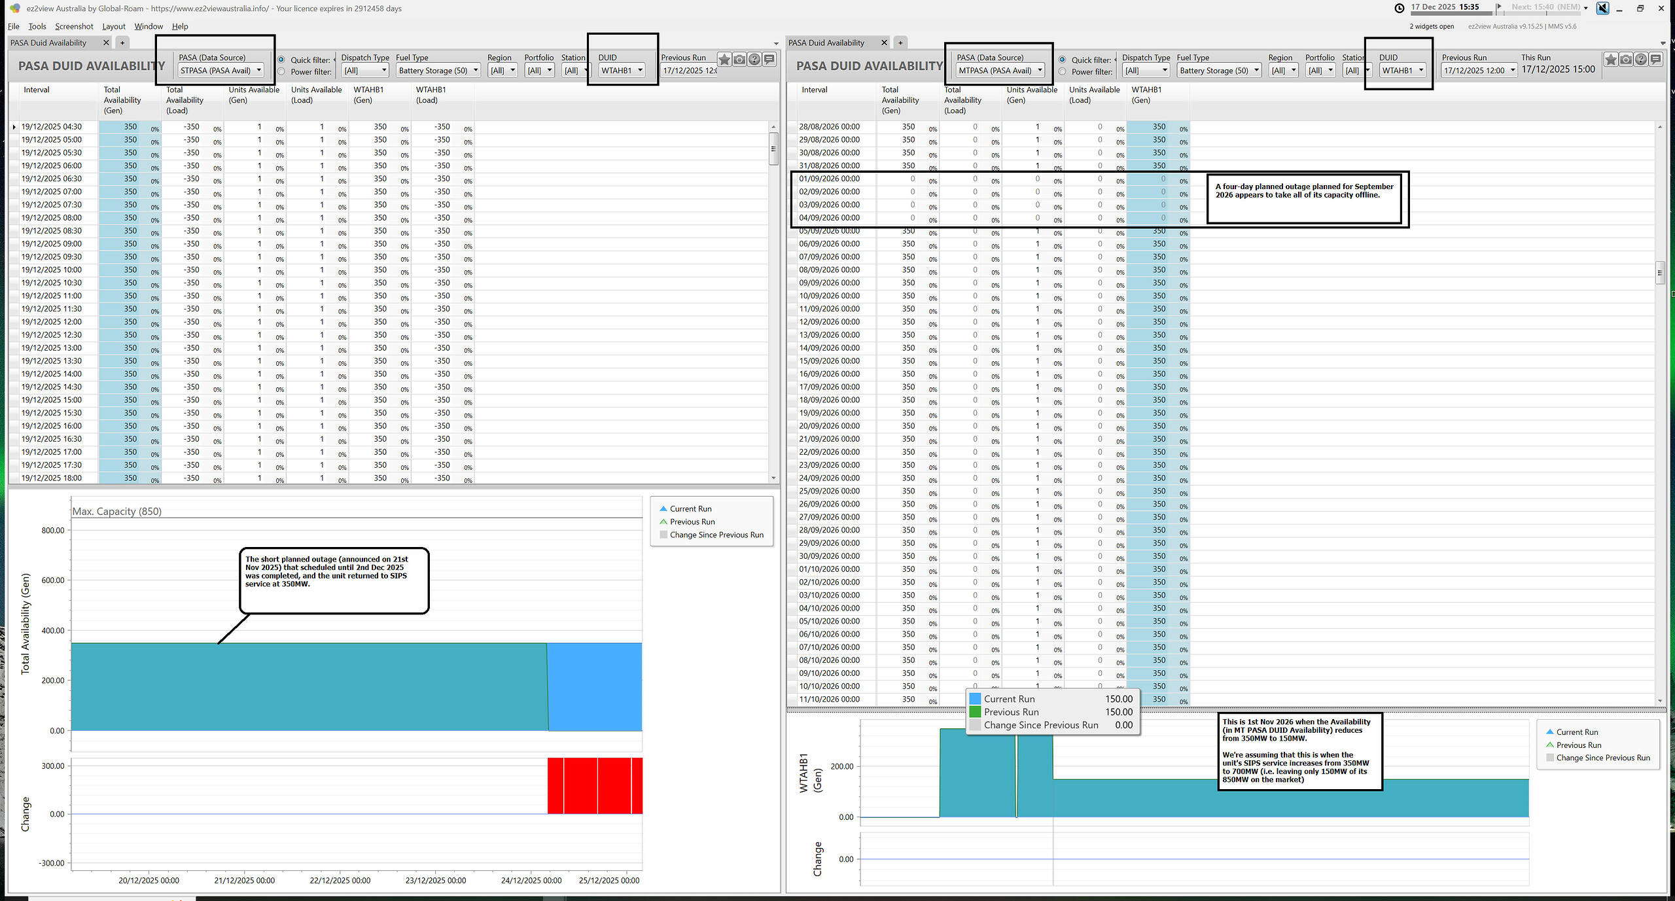Viewport: 1675px width, 901px height.
Task: Click the favourite star icon in left widget
Action: point(724,60)
